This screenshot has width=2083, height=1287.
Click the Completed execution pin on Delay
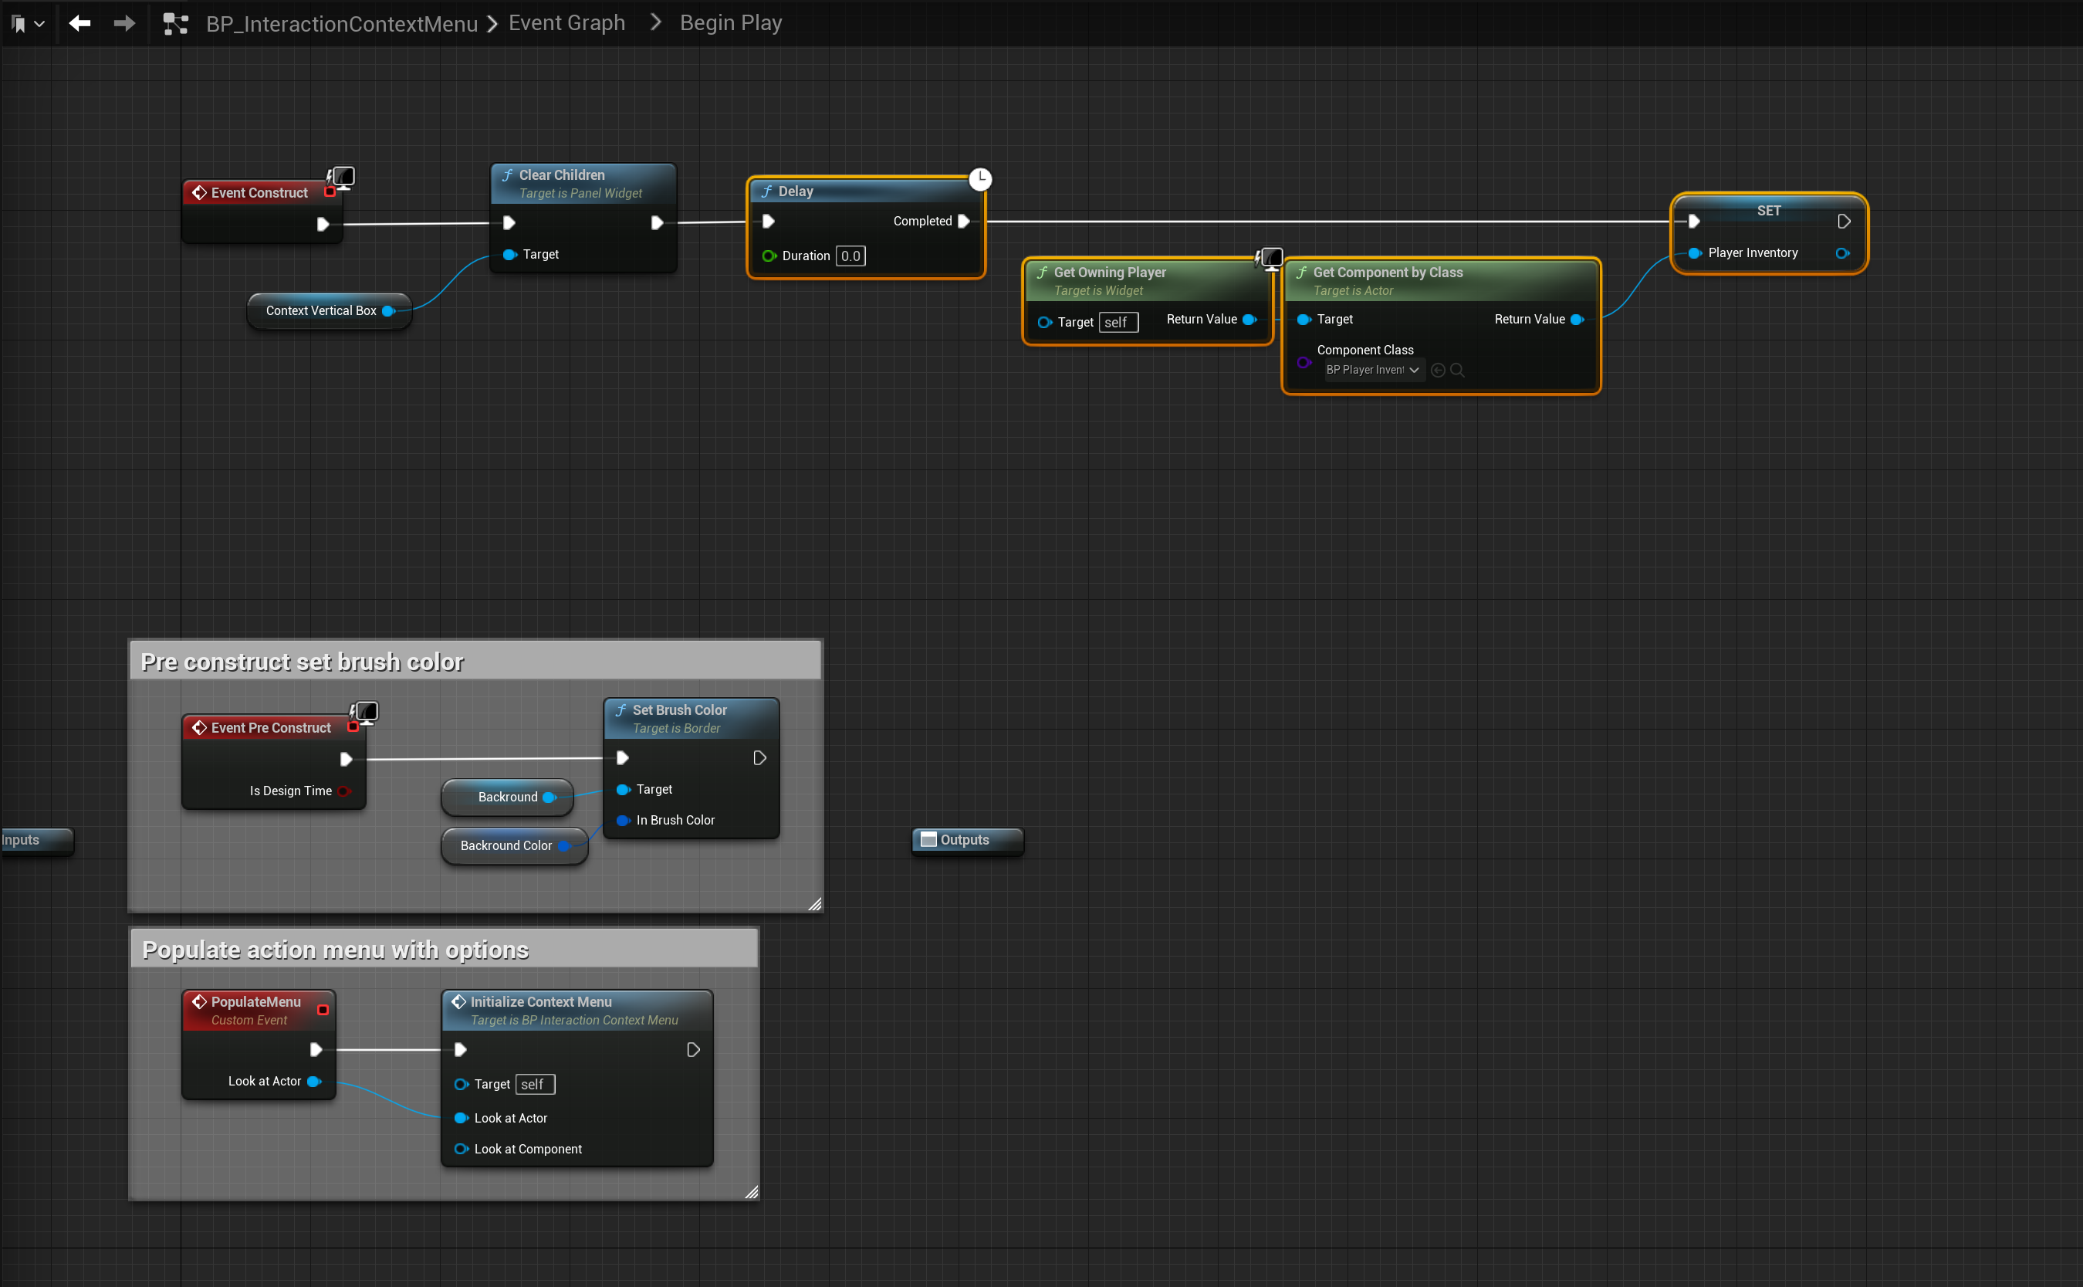tap(963, 222)
